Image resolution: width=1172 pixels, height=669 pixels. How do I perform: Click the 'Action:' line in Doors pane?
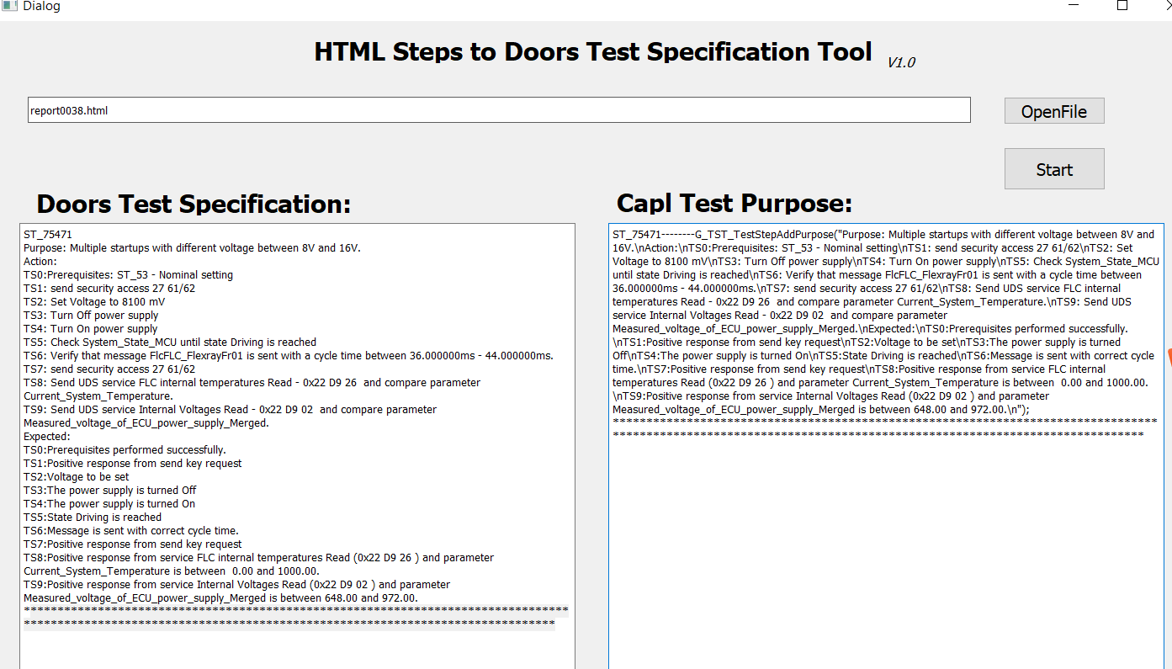(x=40, y=262)
